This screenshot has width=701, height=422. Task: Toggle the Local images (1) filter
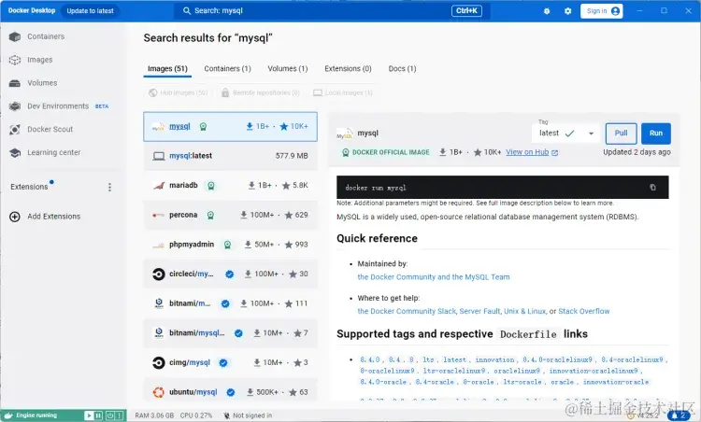coord(343,92)
